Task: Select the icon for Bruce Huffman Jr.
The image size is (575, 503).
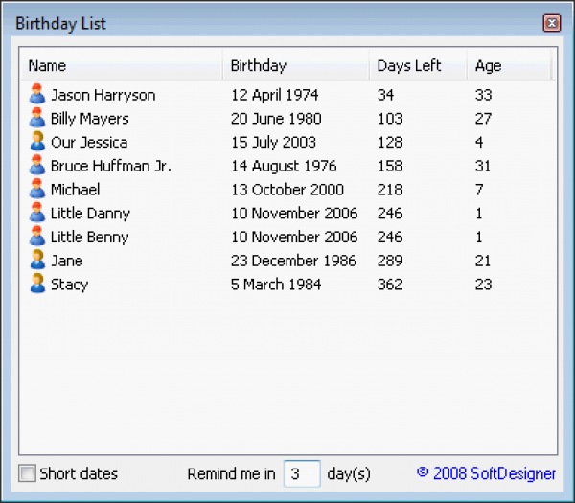Action: point(37,166)
